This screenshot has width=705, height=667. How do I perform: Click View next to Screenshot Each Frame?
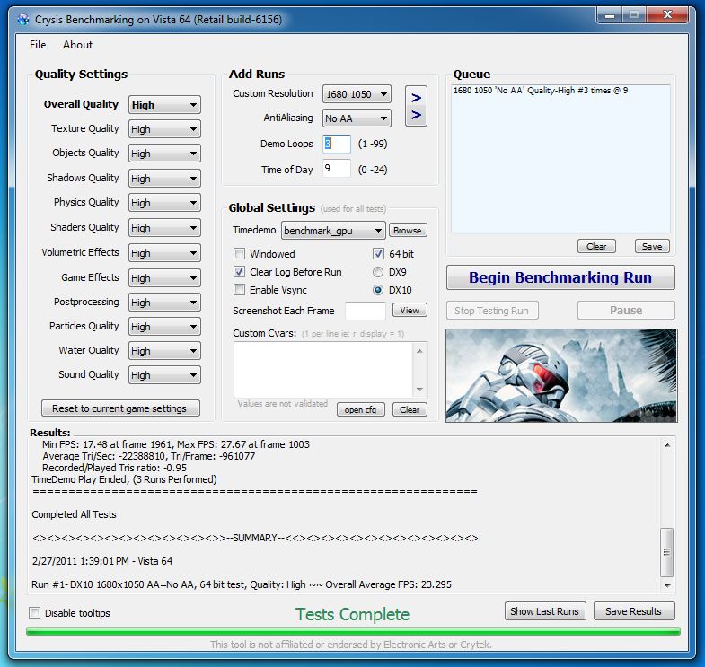coord(410,311)
